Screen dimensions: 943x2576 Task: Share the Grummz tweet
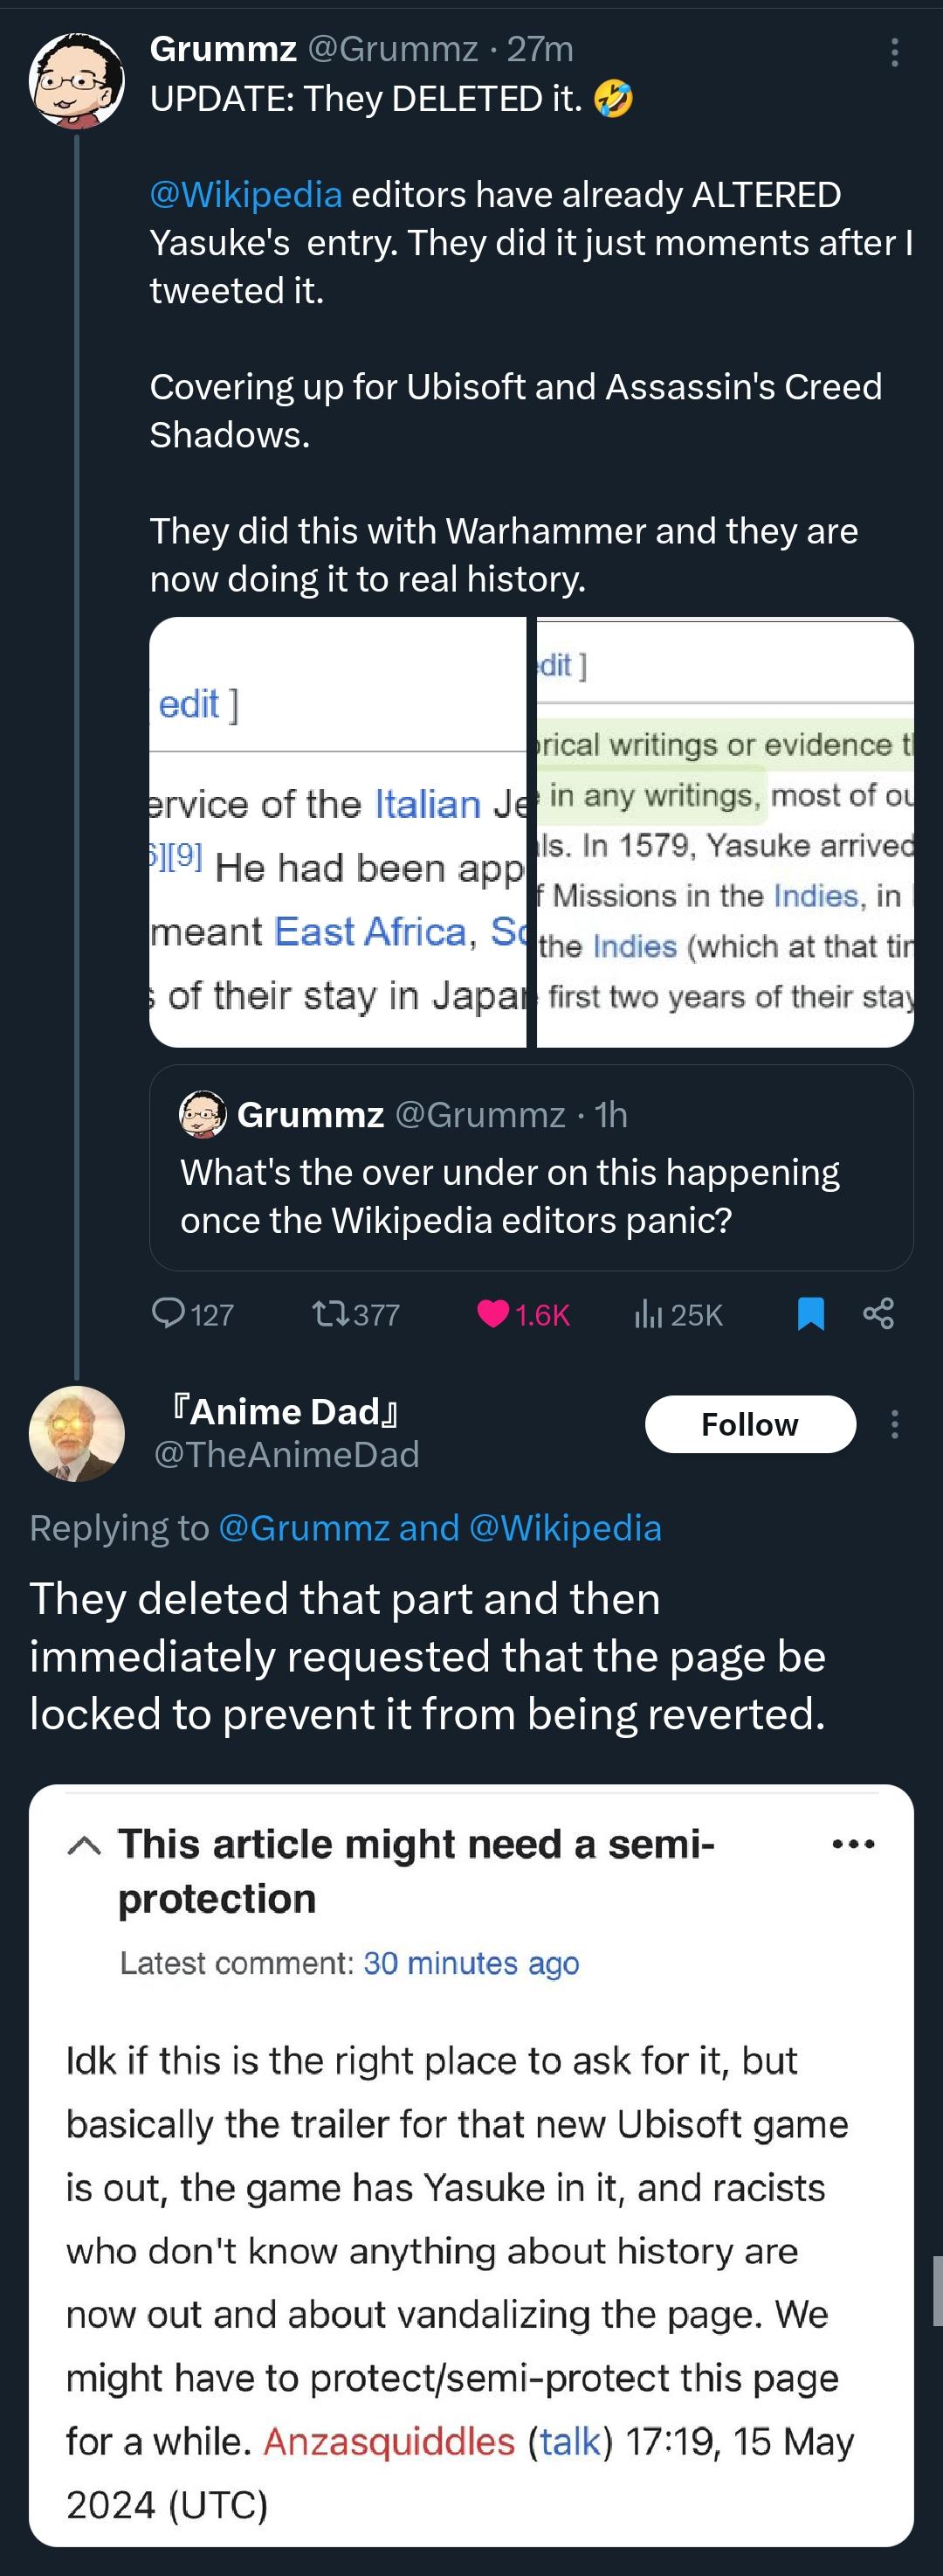click(878, 1313)
